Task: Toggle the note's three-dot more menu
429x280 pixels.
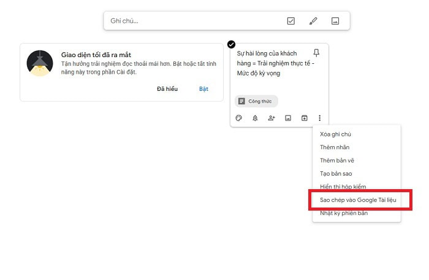Action: click(x=319, y=118)
